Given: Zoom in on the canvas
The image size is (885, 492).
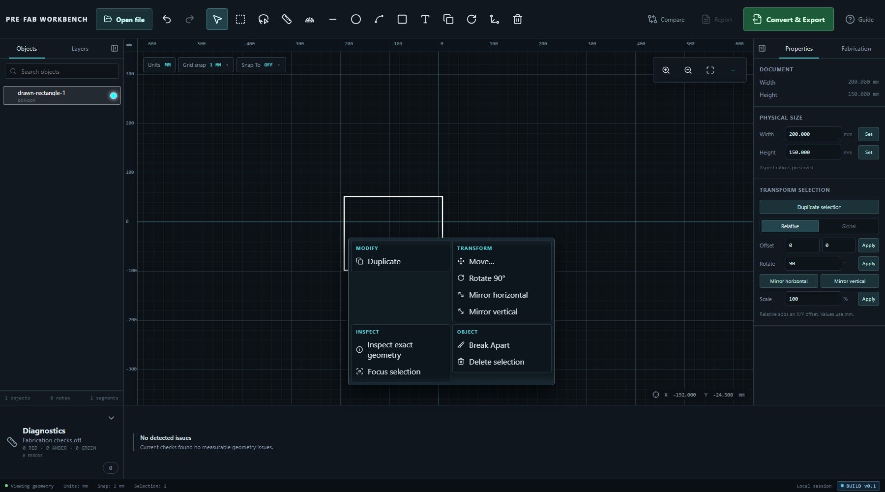Looking at the screenshot, I should point(666,70).
